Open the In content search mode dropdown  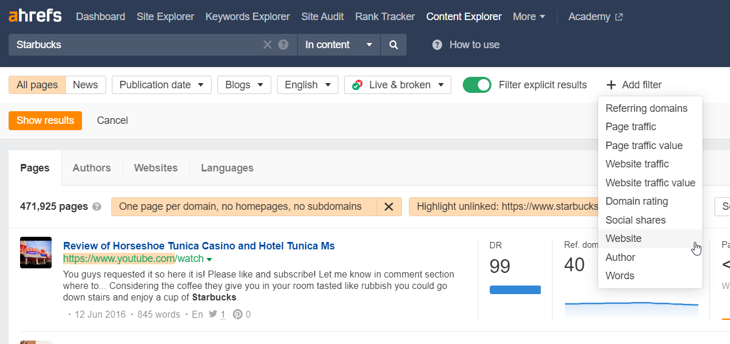click(338, 45)
